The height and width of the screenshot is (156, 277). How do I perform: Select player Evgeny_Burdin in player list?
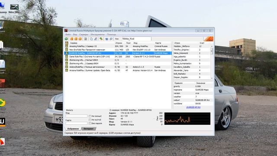tap(192, 60)
